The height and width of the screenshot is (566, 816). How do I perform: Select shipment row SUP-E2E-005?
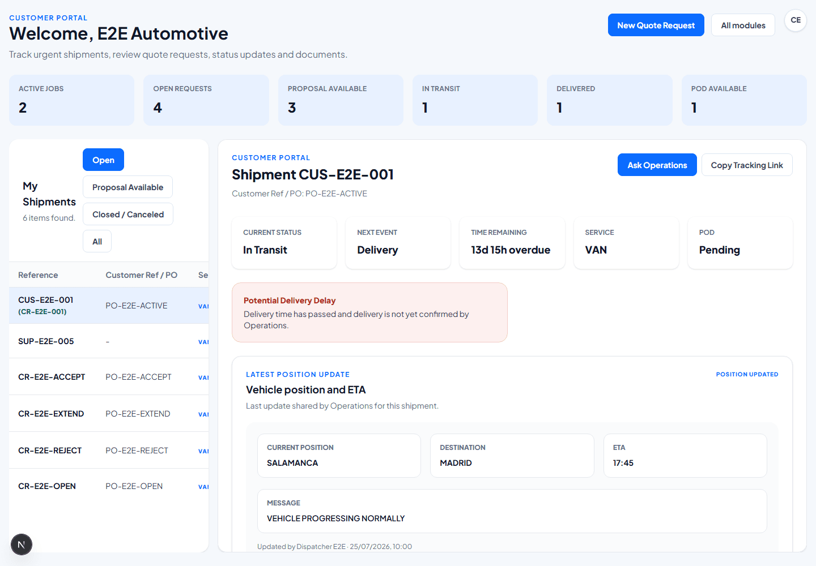109,341
